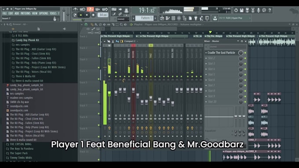Image resolution: width=299 pixels, height=168 pixels.
Task: Open the pattern list dropdown arrow
Action: point(134,18)
